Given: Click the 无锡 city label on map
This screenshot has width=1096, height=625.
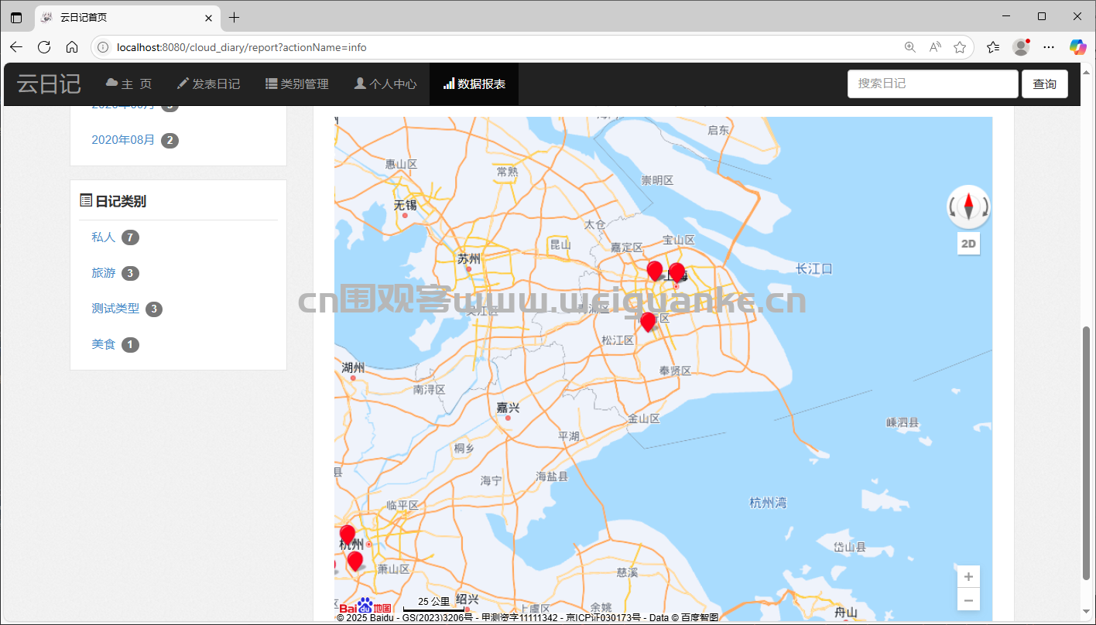Looking at the screenshot, I should [405, 205].
